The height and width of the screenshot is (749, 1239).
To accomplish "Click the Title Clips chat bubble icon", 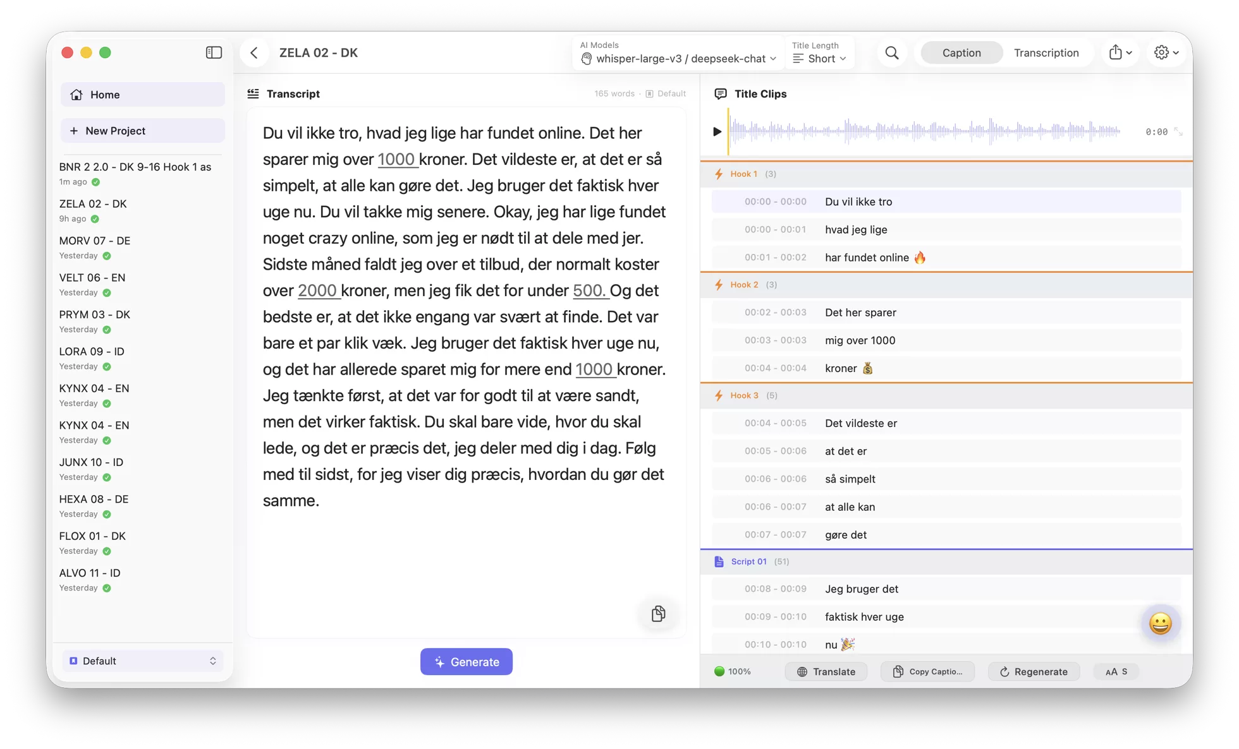I will pyautogui.click(x=720, y=93).
